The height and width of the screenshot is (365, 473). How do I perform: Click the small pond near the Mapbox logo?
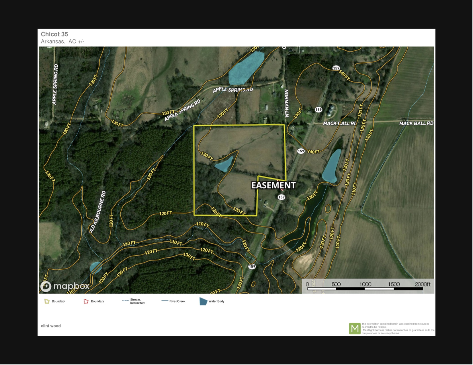pos(95,267)
